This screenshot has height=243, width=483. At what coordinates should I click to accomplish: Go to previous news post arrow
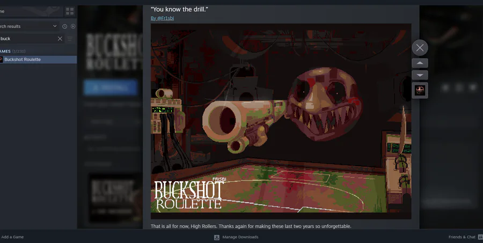point(420,63)
